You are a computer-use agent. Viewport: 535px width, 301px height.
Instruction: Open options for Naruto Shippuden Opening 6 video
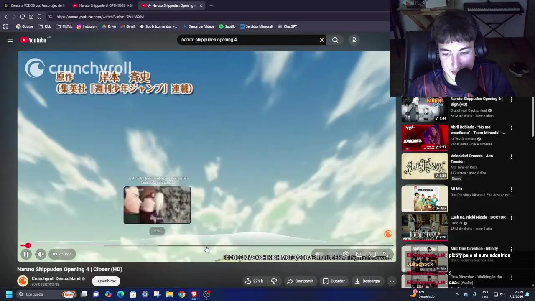pos(511,99)
